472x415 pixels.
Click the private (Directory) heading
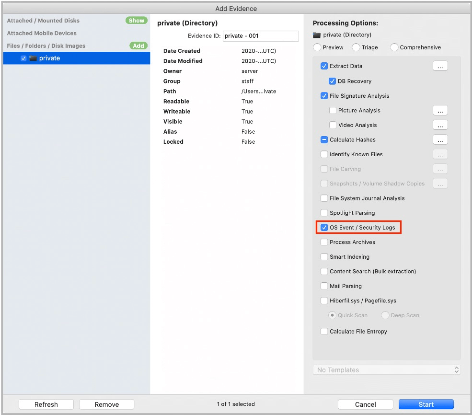[187, 23]
